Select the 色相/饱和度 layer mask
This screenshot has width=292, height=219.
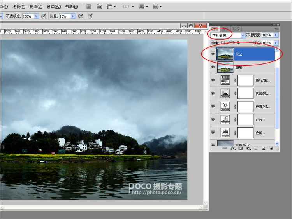(x=245, y=80)
